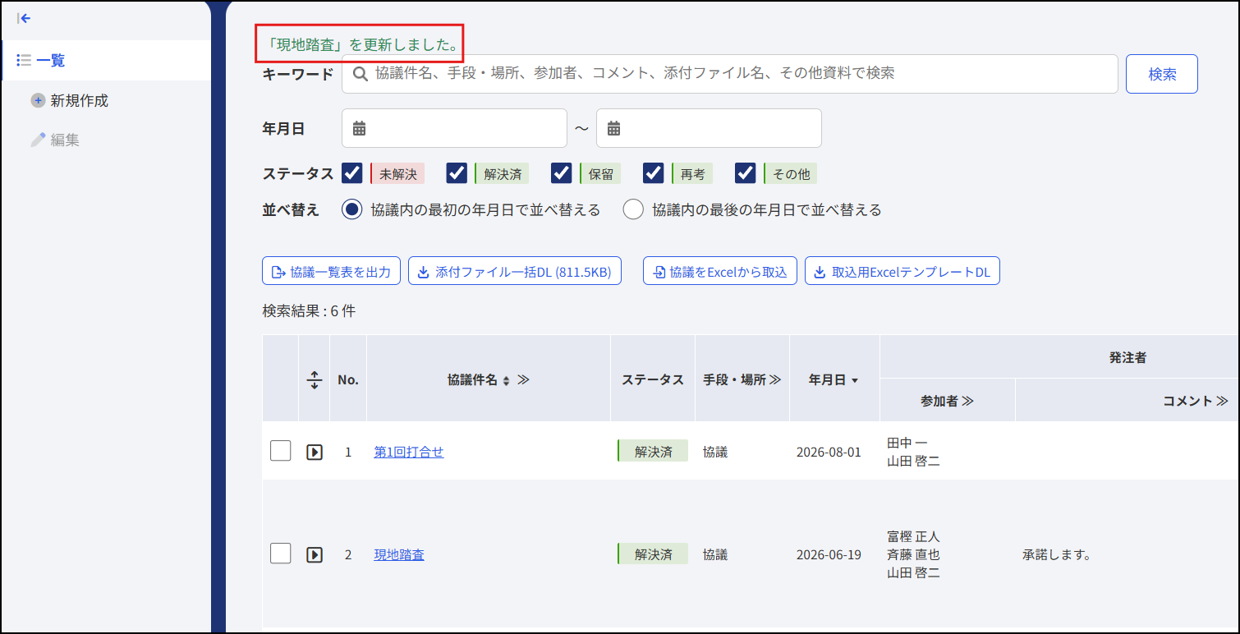Open the 現地踏査 link
This screenshot has width=1240, height=634.
click(399, 554)
